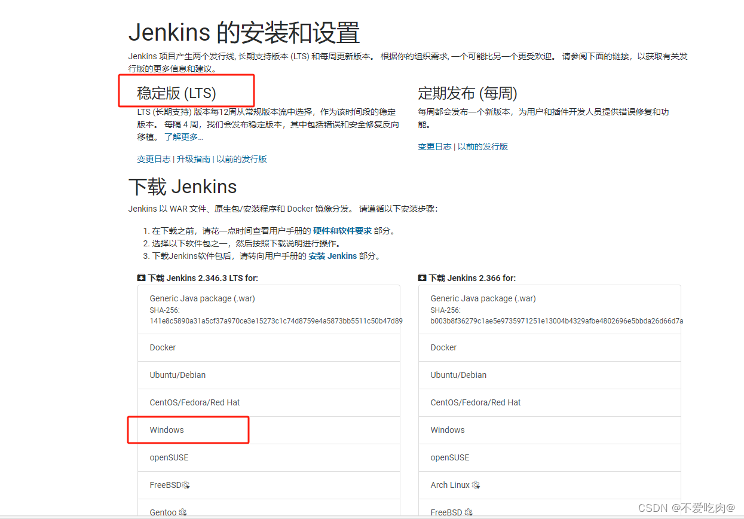The width and height of the screenshot is (744, 519).
Task: Open 以前的发行版 link under 定期发布 (每周)
Action: coord(483,146)
